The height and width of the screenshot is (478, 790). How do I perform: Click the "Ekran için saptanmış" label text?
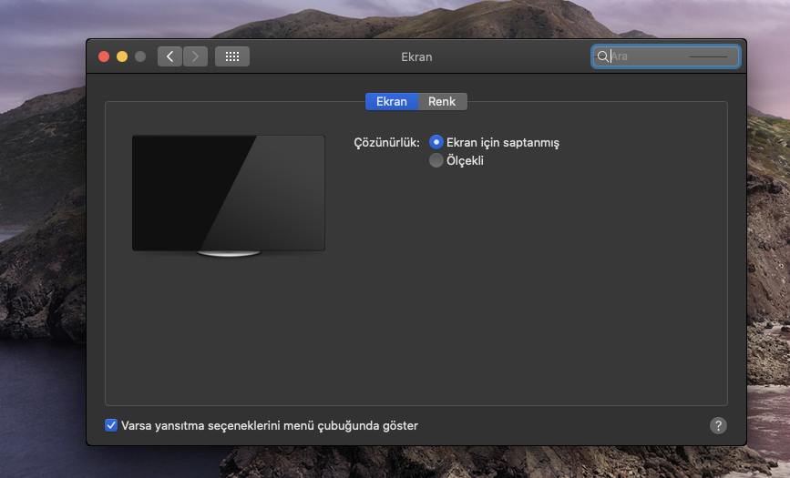coord(502,142)
